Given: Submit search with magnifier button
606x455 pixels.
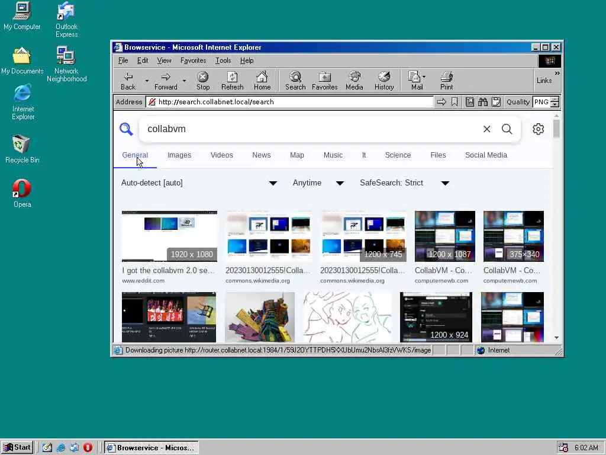Looking at the screenshot, I should point(507,129).
